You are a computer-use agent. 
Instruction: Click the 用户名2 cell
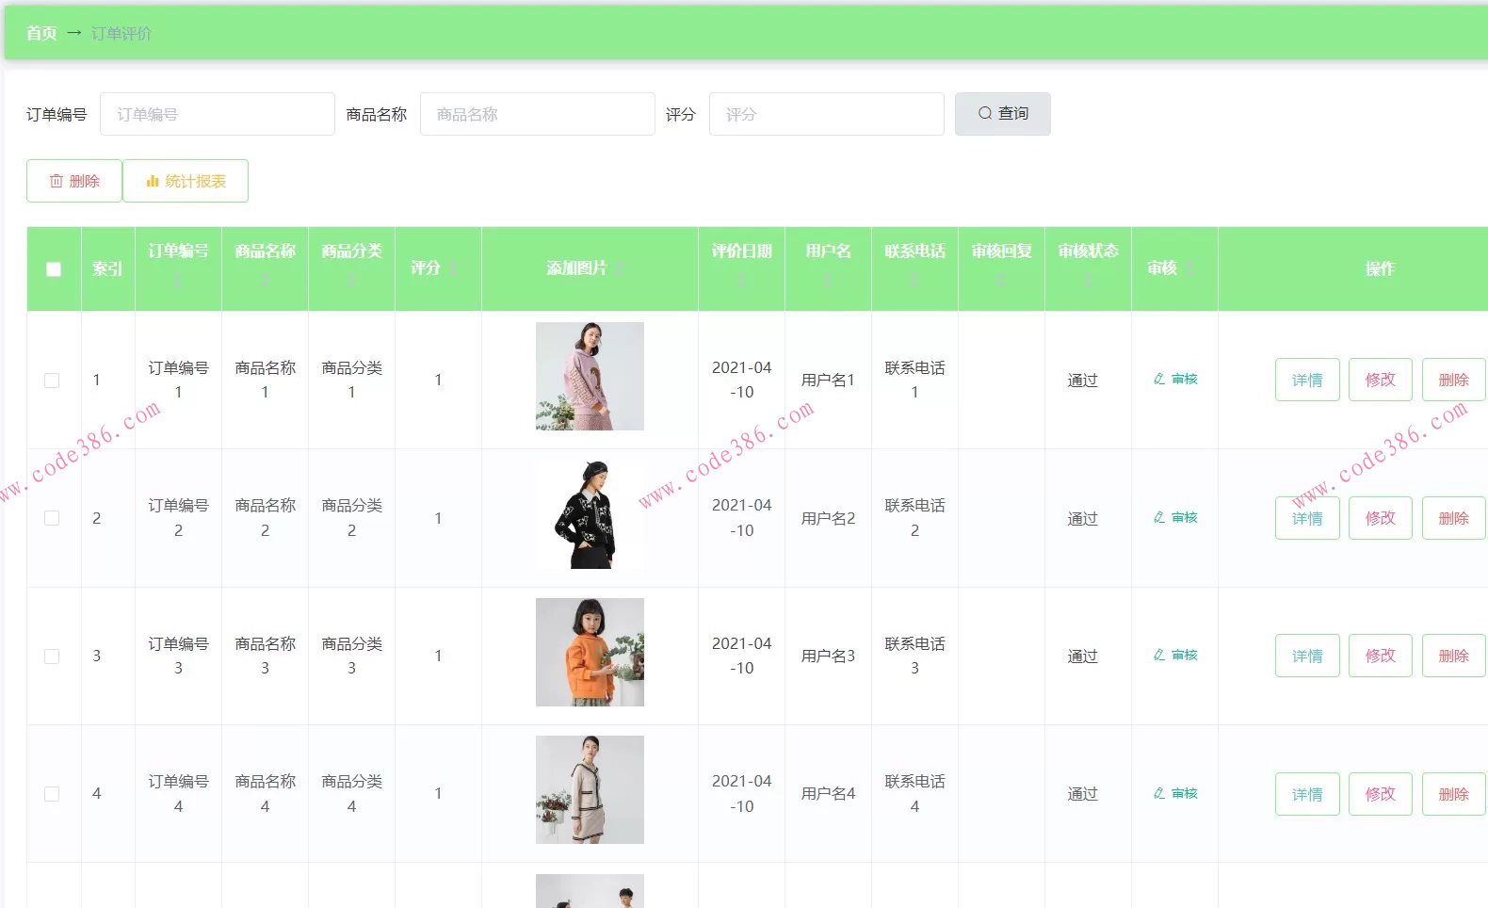(828, 518)
